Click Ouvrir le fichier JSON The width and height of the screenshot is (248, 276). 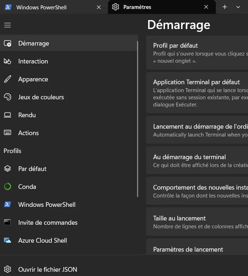click(69, 269)
